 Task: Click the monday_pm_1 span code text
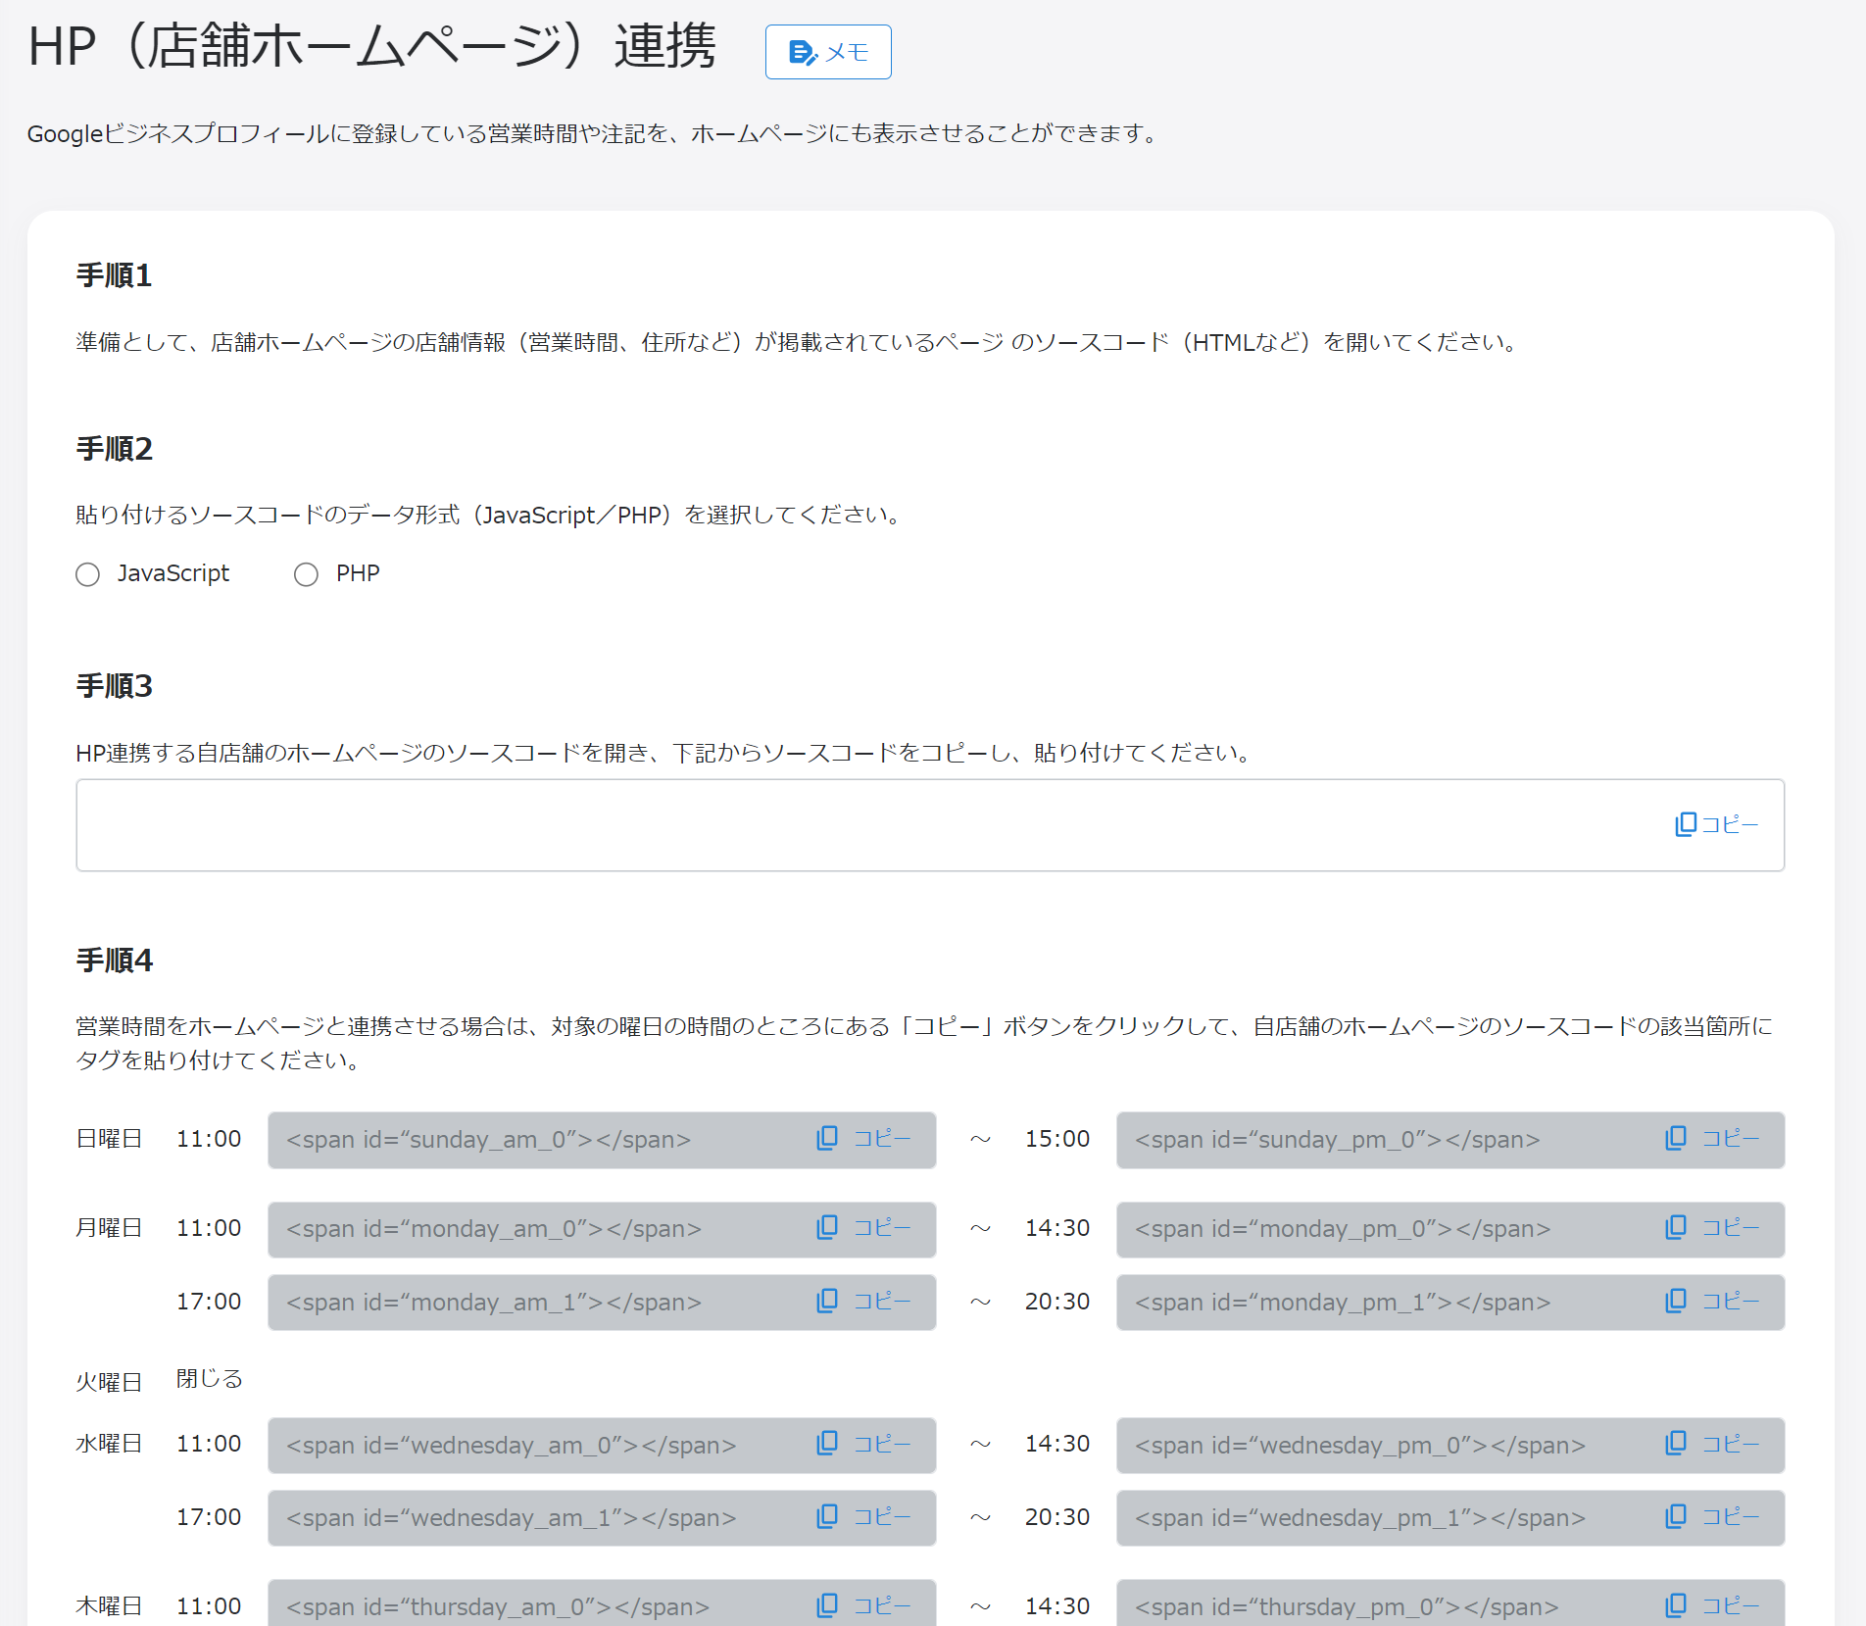pyautogui.click(x=1343, y=1303)
